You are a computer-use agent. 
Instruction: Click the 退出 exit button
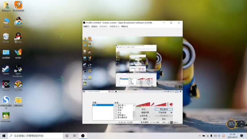point(164,119)
